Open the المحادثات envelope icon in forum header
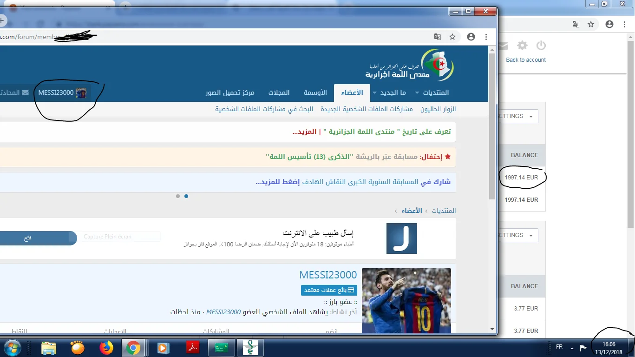Screen dimensions: 635x357 (x=25, y=93)
